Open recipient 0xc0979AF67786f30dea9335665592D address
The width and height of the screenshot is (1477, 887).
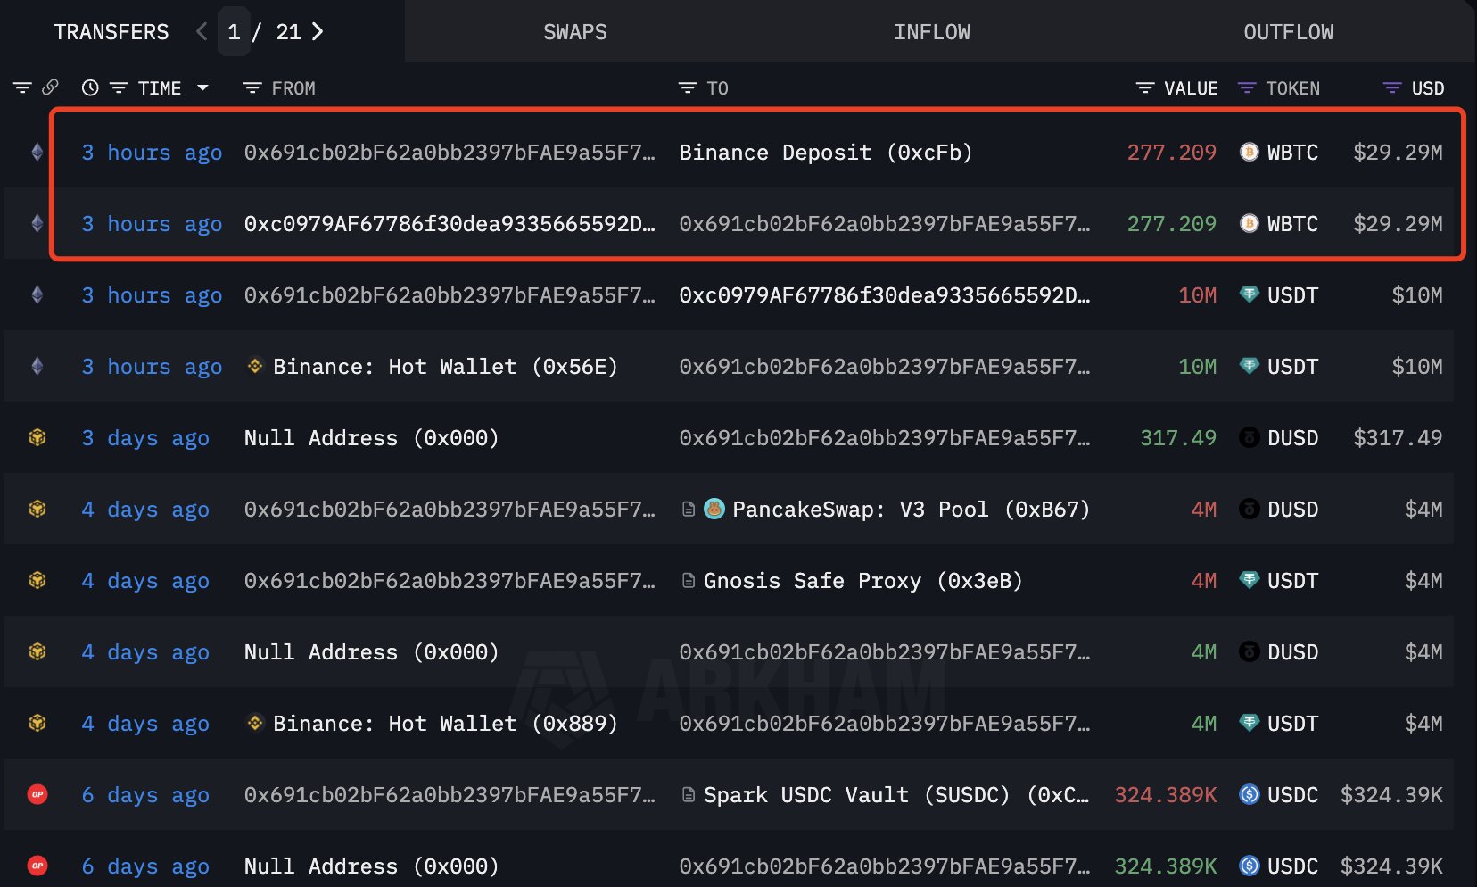point(885,295)
